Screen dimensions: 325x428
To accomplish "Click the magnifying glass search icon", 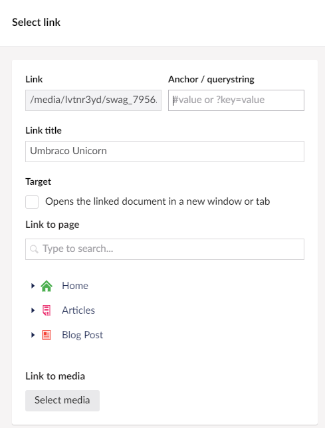I will click(x=34, y=249).
